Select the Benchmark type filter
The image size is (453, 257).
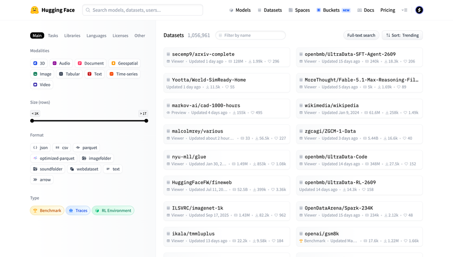tap(47, 210)
